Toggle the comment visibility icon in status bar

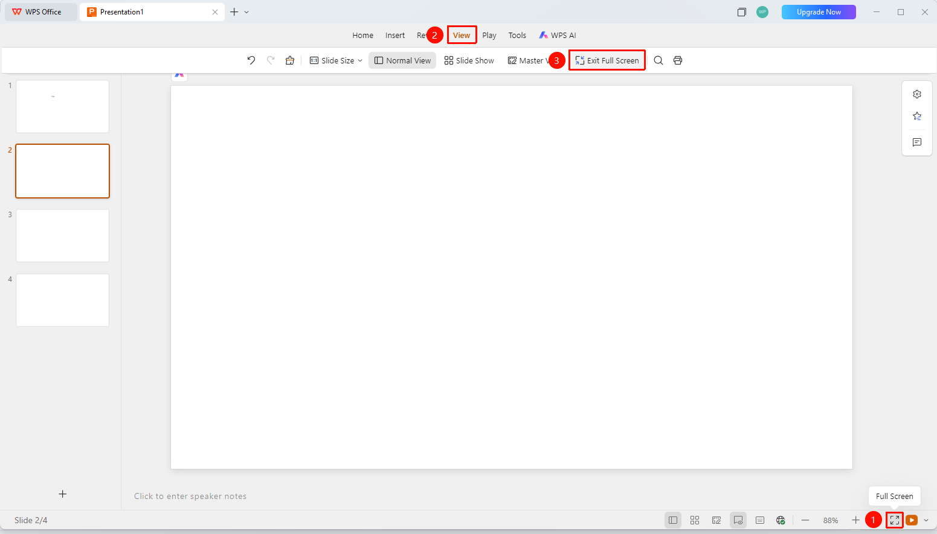click(x=738, y=520)
